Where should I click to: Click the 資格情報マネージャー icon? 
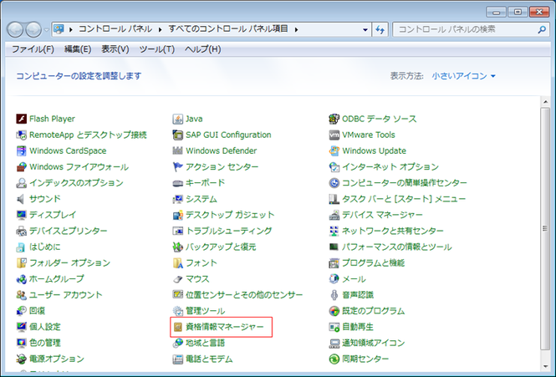(177, 327)
